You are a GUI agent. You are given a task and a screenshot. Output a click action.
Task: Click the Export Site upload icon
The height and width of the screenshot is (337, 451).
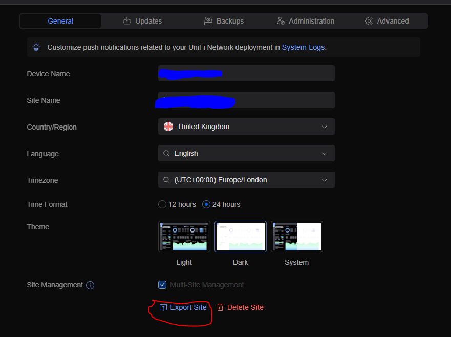click(163, 308)
